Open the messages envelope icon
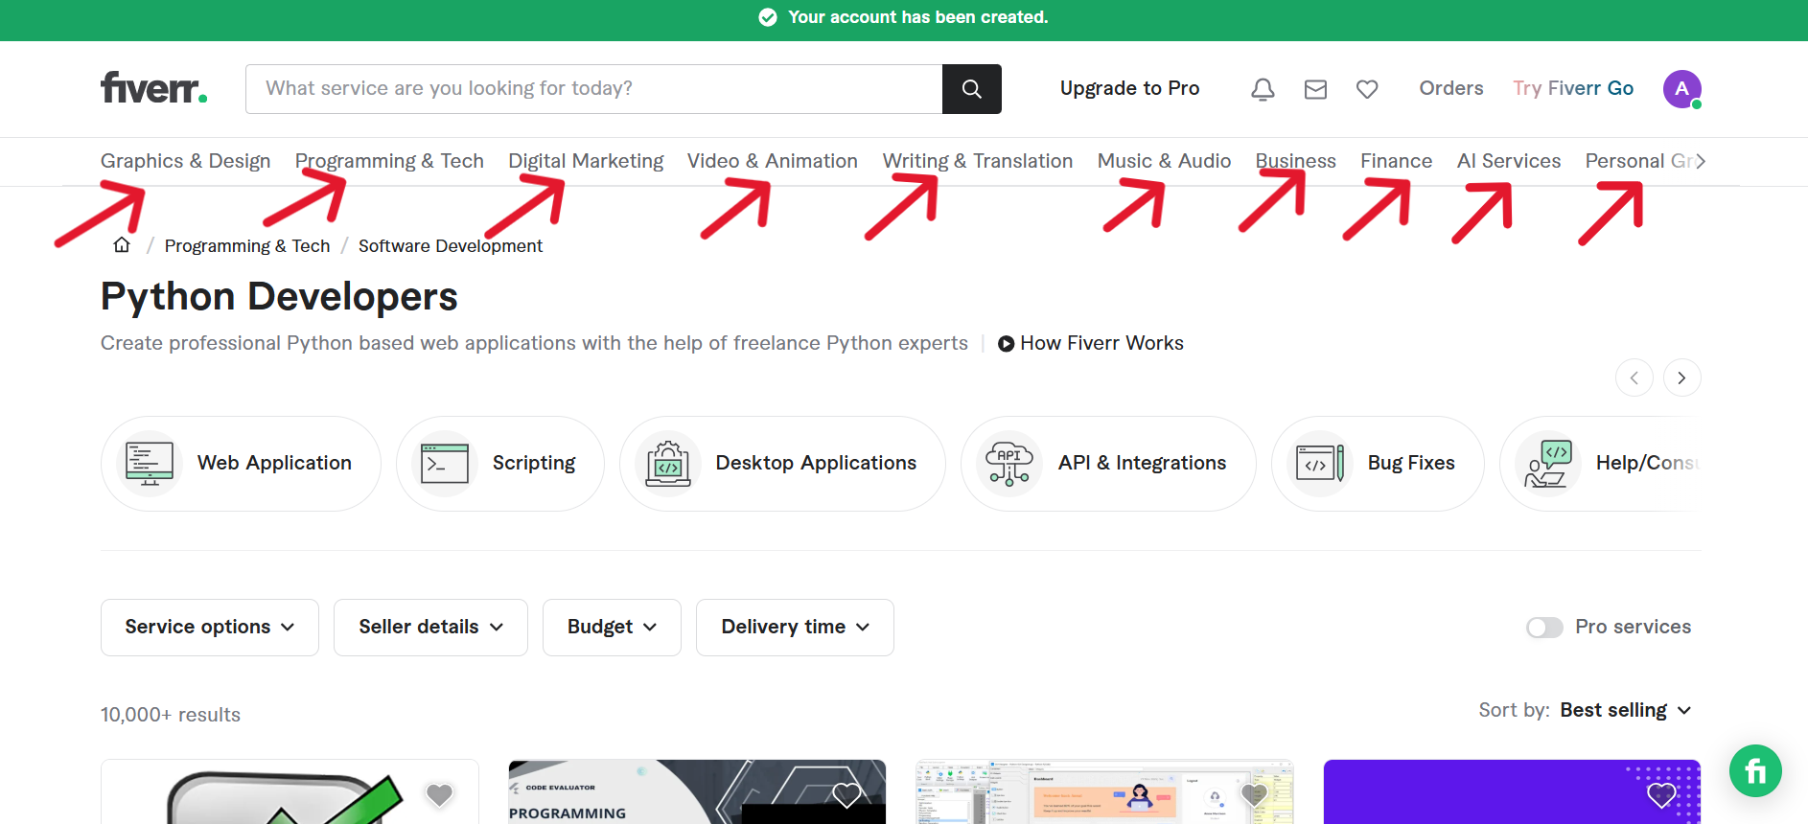Image resolution: width=1808 pixels, height=824 pixels. coord(1315,89)
